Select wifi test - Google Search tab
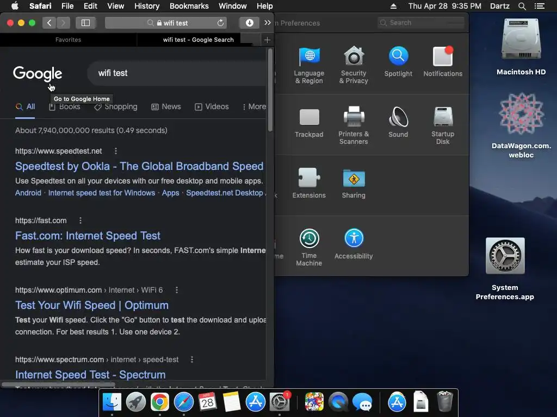Screen dimensions: 557x417 point(198,40)
